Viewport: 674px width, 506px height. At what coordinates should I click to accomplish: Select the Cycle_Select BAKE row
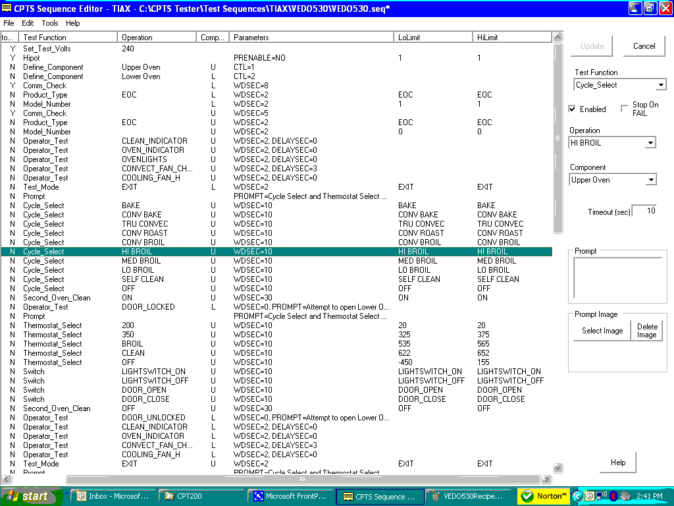pos(276,206)
